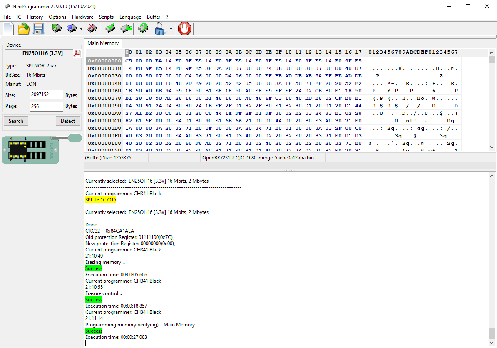Click the first hex byte C5

tap(128, 61)
